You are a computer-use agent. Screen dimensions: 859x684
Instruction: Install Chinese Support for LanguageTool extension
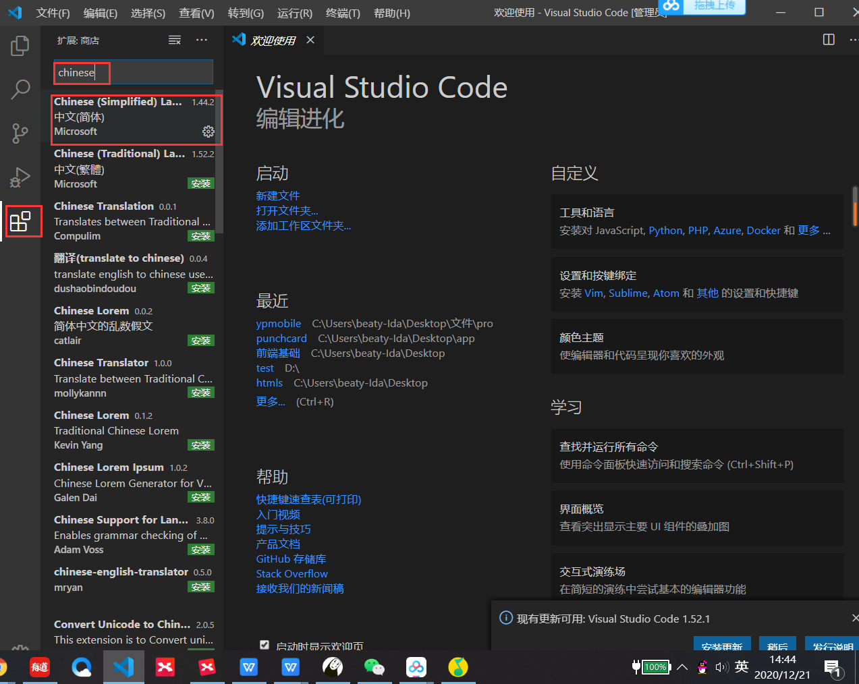click(201, 550)
